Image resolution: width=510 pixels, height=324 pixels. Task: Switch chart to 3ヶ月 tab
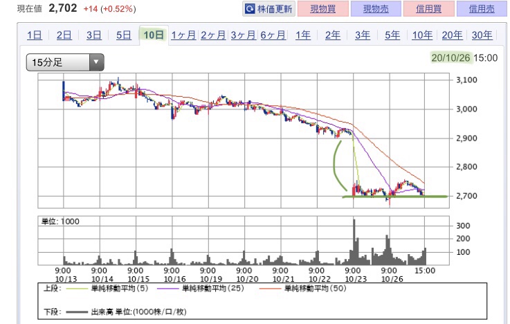pos(244,35)
